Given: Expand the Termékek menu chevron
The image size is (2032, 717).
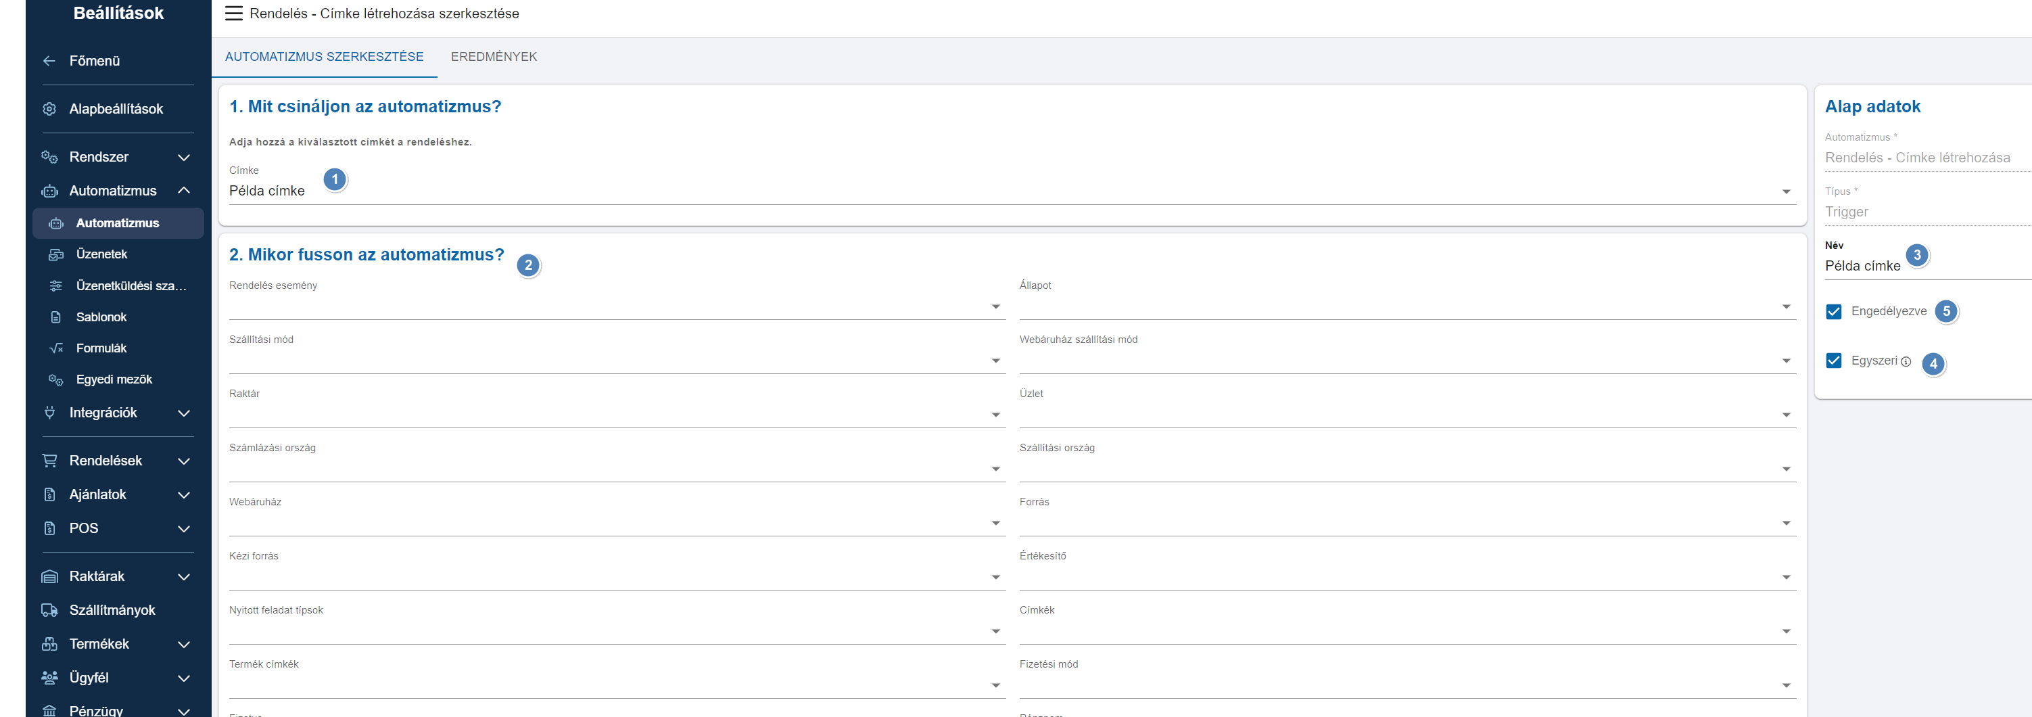Looking at the screenshot, I should pos(184,645).
